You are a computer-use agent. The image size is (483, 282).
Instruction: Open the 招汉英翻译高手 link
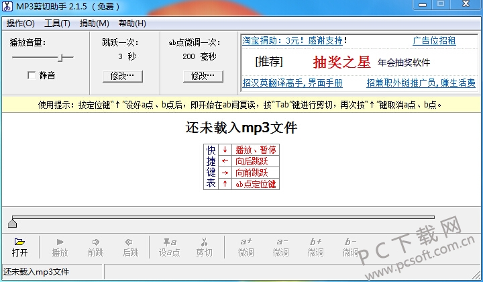pyautogui.click(x=292, y=83)
